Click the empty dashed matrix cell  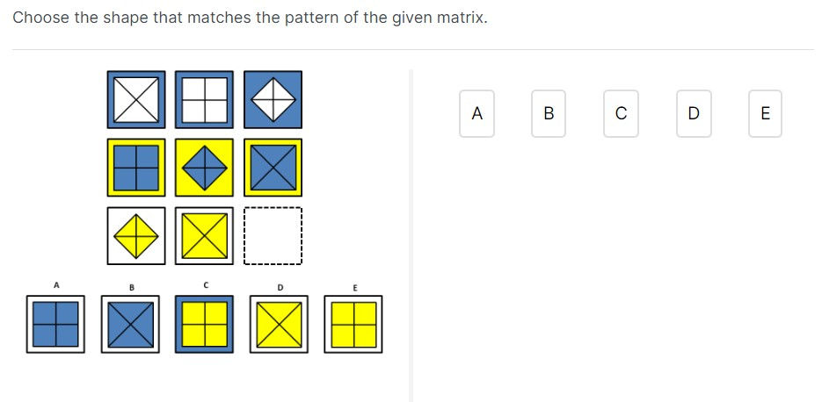tap(273, 236)
